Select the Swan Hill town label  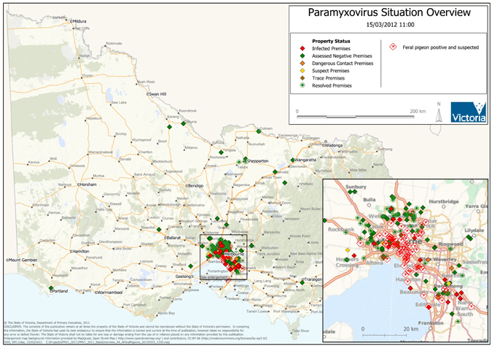click(x=157, y=95)
